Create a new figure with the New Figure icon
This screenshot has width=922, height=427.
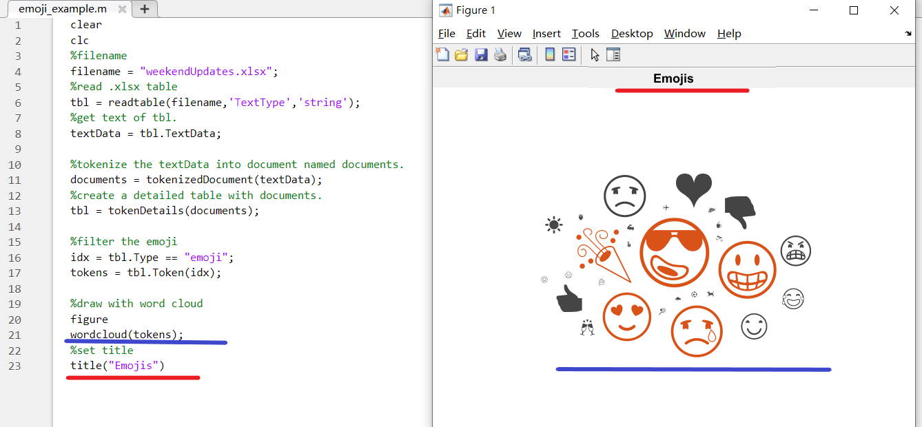(442, 54)
